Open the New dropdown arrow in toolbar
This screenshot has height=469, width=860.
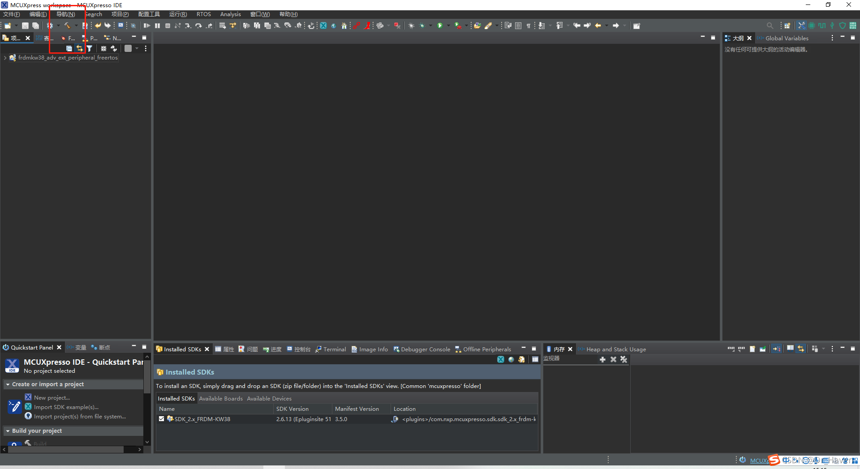pos(16,26)
